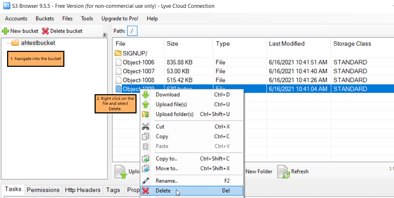
Task: Click the Copy to.. icon in context menu
Action: [x=145, y=159]
